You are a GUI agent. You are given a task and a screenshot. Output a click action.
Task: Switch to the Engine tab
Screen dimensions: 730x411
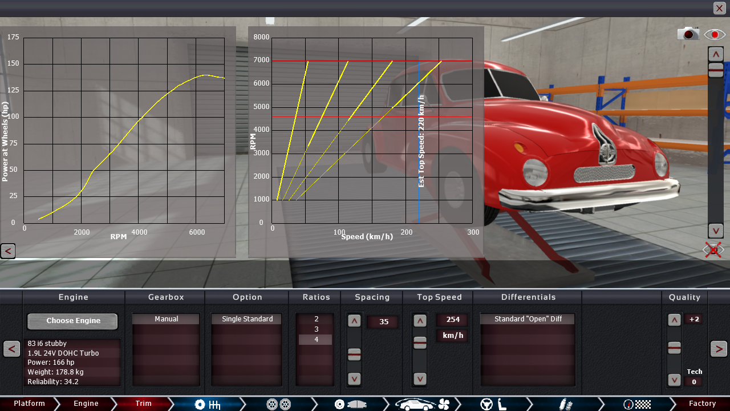[86, 404]
